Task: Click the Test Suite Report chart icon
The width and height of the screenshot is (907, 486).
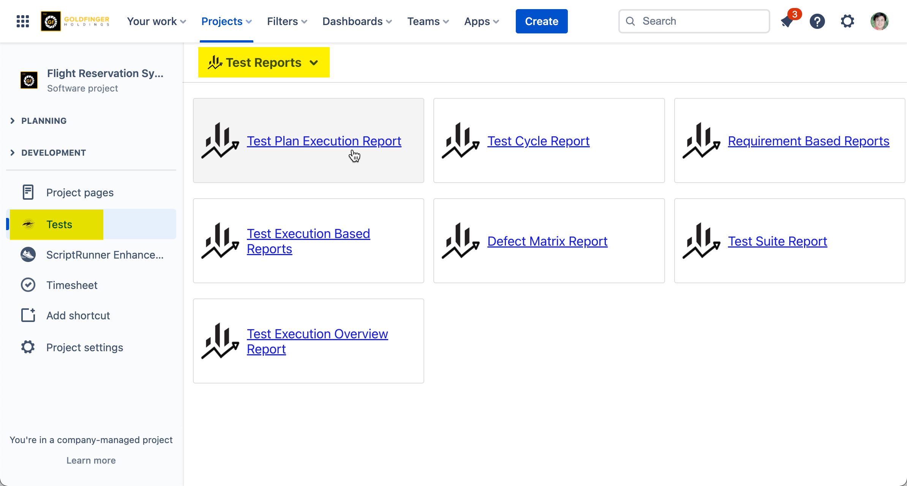Action: 701,241
